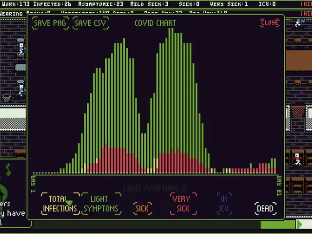Click the running worker with the blue heart
This screenshot has height=234, width=312.
click(299, 23)
